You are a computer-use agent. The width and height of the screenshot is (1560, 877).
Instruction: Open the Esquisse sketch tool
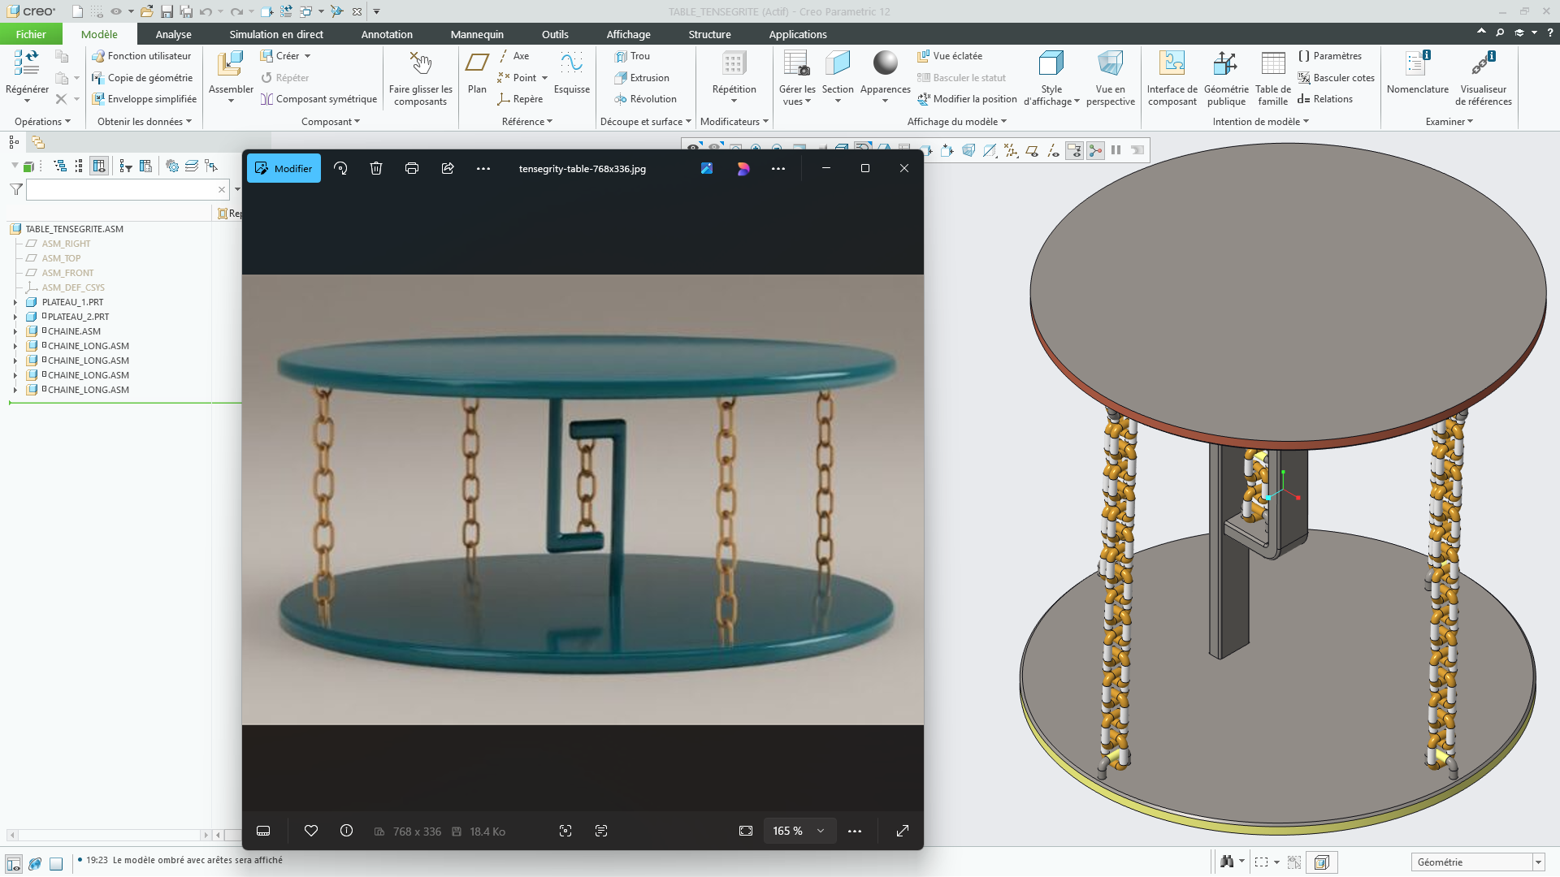[571, 63]
